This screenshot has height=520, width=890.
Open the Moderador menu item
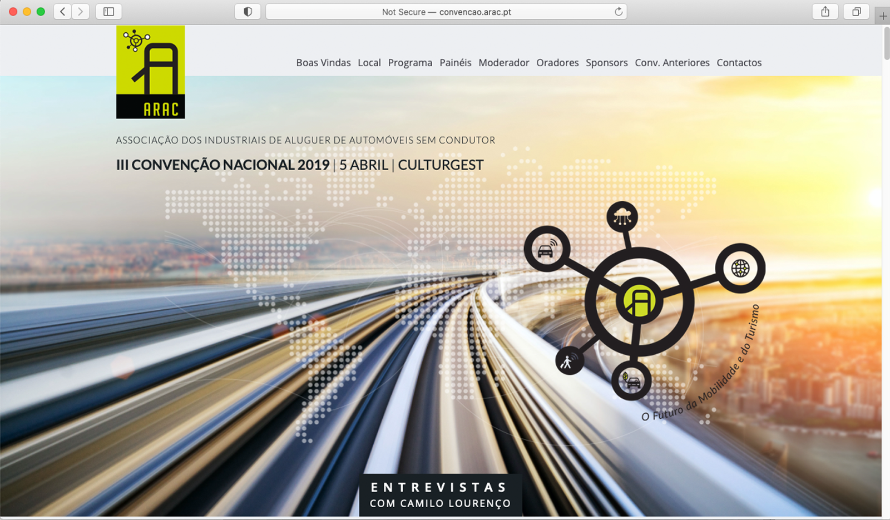pos(504,63)
